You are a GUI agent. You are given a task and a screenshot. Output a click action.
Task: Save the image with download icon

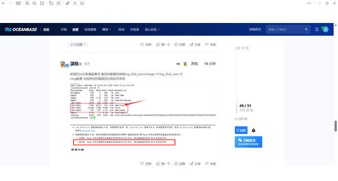(x=82, y=3)
